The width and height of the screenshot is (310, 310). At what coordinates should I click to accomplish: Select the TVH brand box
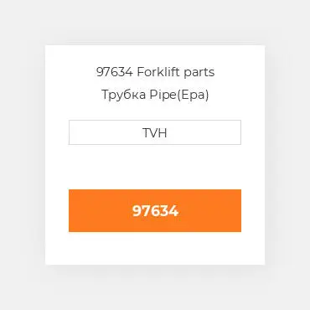click(155, 132)
